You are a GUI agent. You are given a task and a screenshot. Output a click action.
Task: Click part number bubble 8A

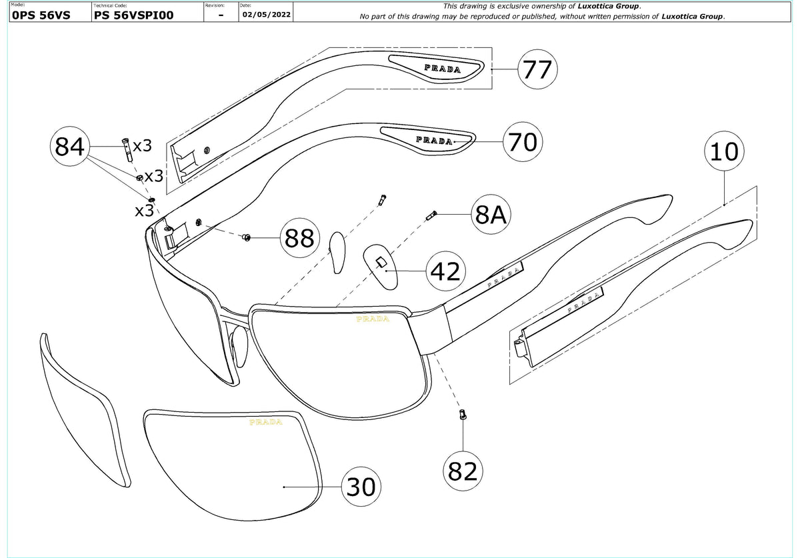491,214
